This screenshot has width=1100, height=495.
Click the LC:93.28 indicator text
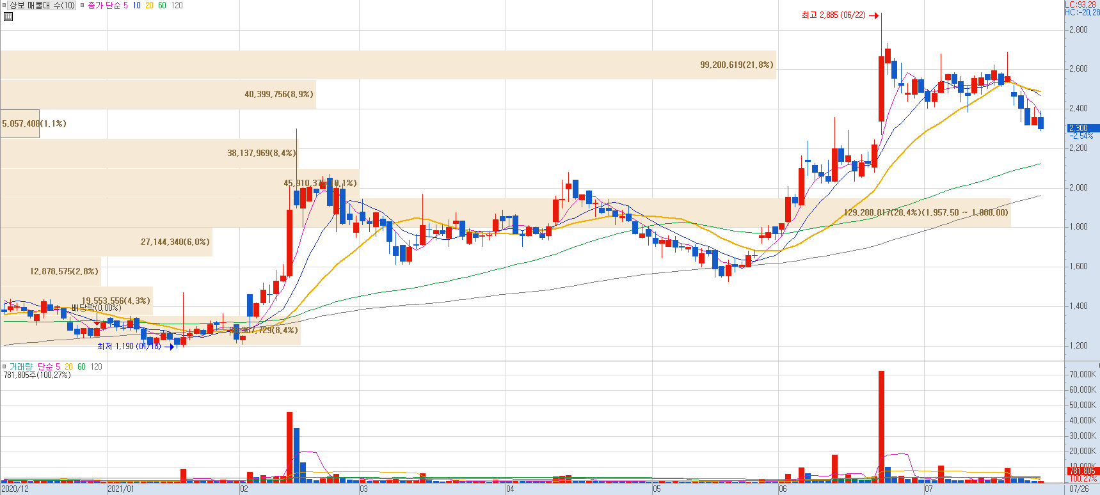1080,4
